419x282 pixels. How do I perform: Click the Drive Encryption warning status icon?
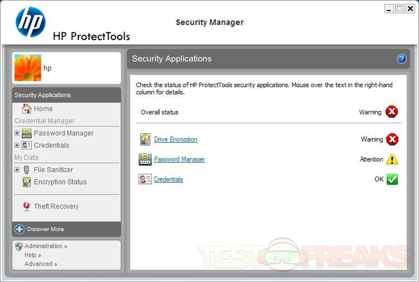[392, 139]
